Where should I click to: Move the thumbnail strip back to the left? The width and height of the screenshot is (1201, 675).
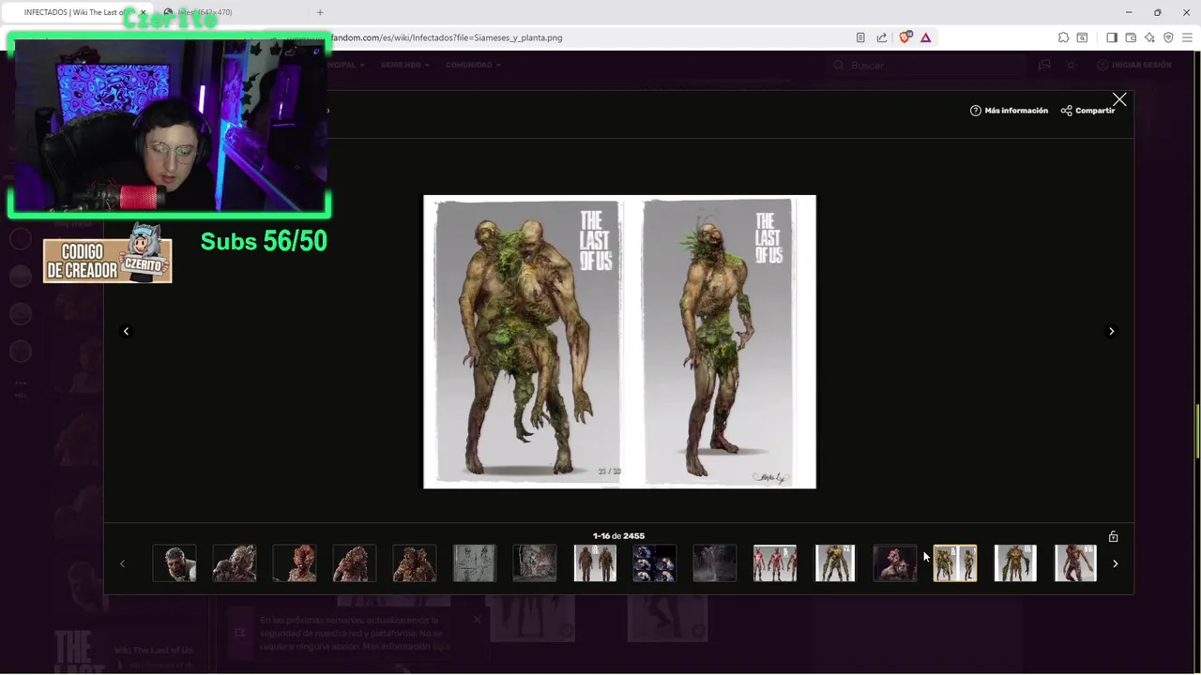pos(122,563)
